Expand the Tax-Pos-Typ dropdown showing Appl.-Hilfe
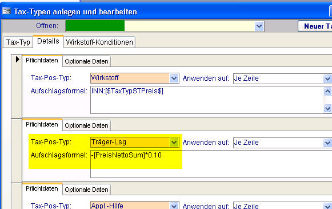Screen dimensions: 332x209 click(x=174, y=206)
